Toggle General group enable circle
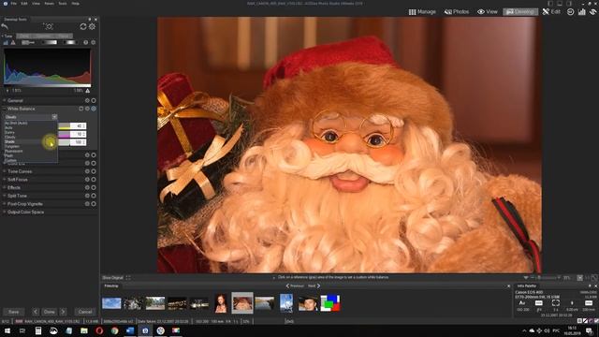Screen dimensions: 599x337 click(x=94, y=100)
